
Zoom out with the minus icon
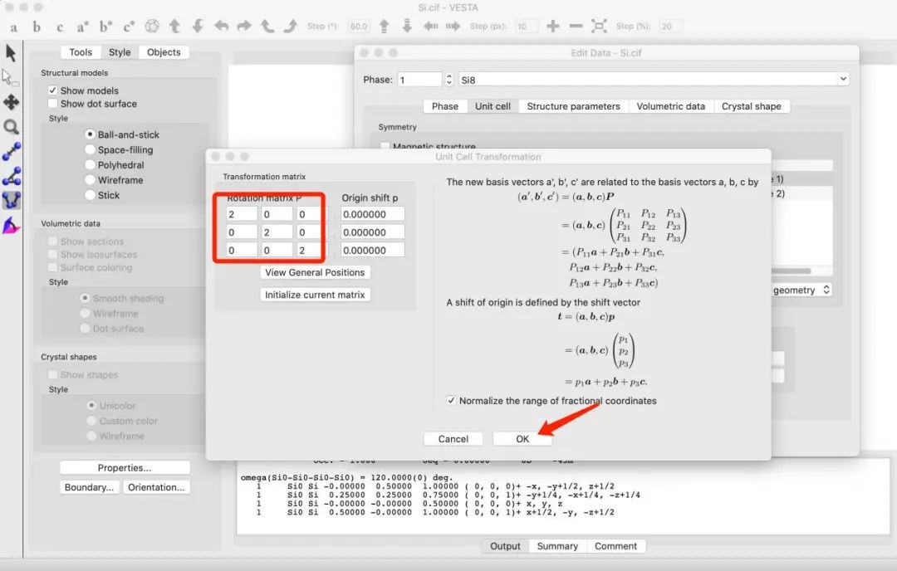point(576,26)
